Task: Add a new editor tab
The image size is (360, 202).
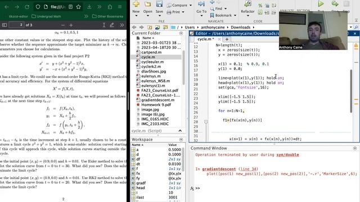Action: click(227, 39)
